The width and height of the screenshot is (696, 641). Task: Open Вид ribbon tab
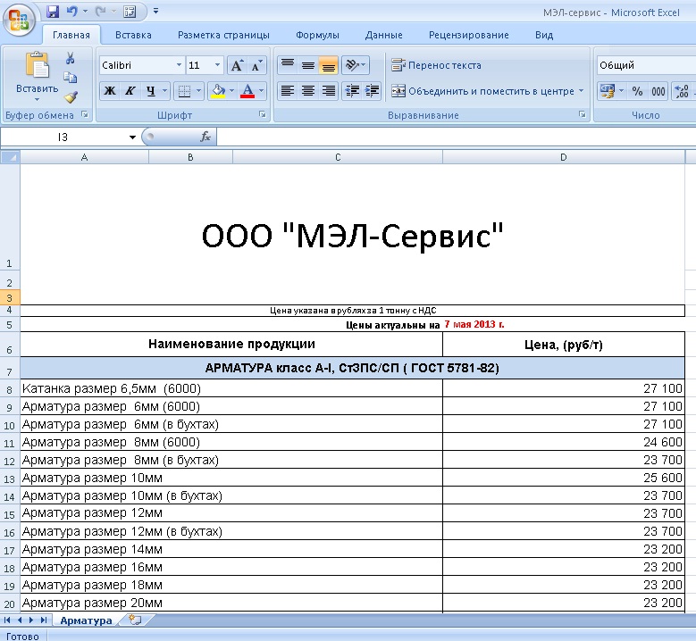(544, 35)
